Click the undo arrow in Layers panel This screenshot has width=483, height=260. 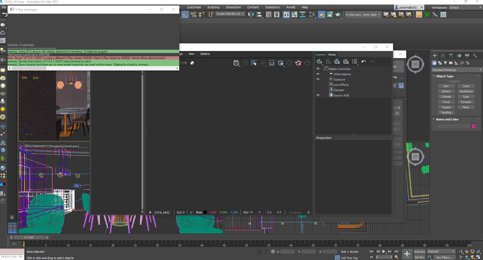point(363,61)
